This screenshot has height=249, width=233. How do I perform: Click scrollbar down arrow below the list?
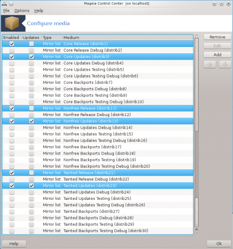pos(197,233)
